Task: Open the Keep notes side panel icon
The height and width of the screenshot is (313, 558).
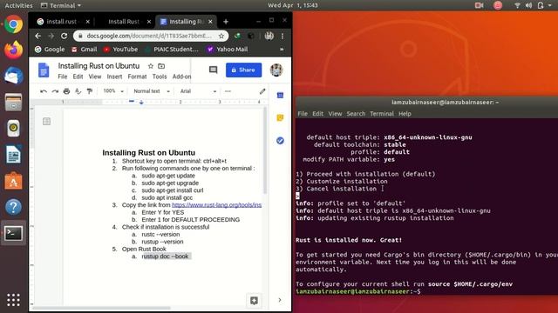Action: coord(280,118)
